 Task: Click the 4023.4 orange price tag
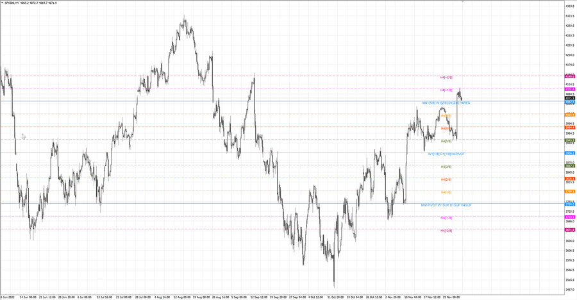tap(570, 115)
